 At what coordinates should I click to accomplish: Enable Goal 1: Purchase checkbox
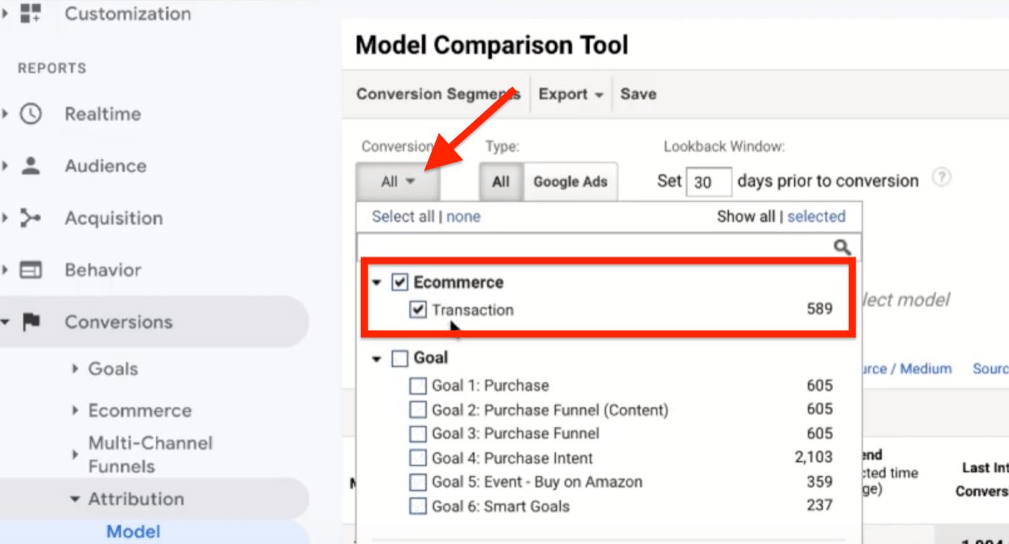(418, 385)
